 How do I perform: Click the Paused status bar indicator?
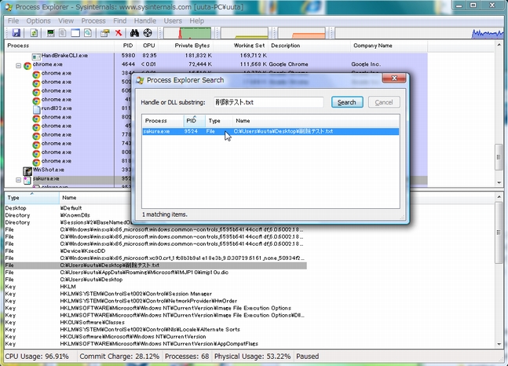308,357
